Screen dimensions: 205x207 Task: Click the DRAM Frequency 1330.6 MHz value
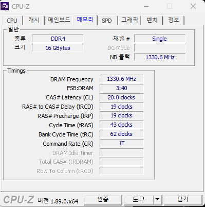(x=122, y=79)
